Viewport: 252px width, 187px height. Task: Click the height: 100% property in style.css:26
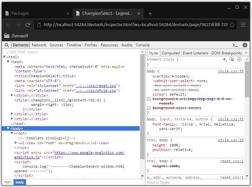(166, 145)
